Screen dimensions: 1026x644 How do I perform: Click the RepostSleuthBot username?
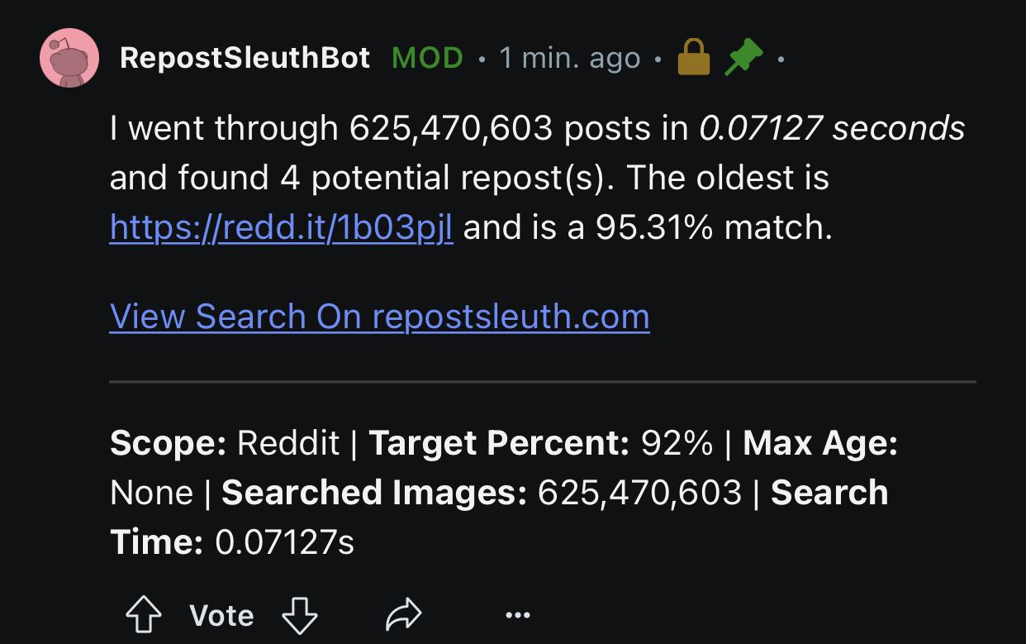point(245,58)
